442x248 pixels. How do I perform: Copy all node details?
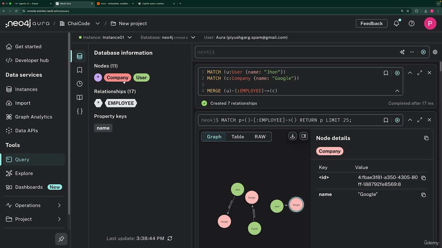pyautogui.click(x=426, y=138)
